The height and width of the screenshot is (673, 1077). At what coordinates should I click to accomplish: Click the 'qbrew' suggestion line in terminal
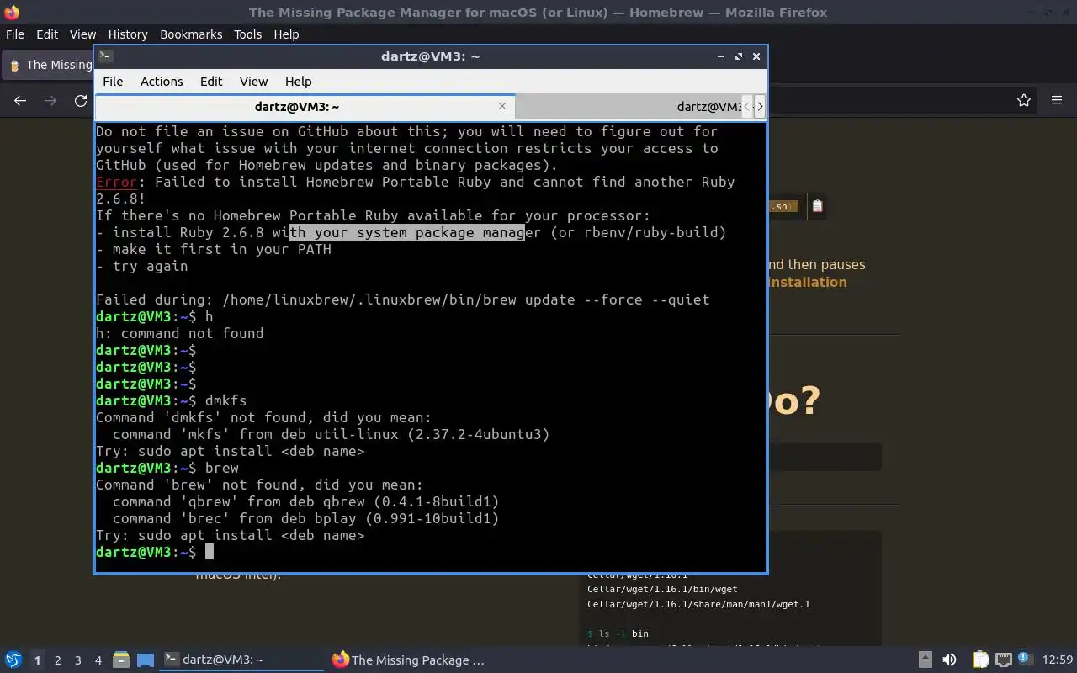point(305,501)
